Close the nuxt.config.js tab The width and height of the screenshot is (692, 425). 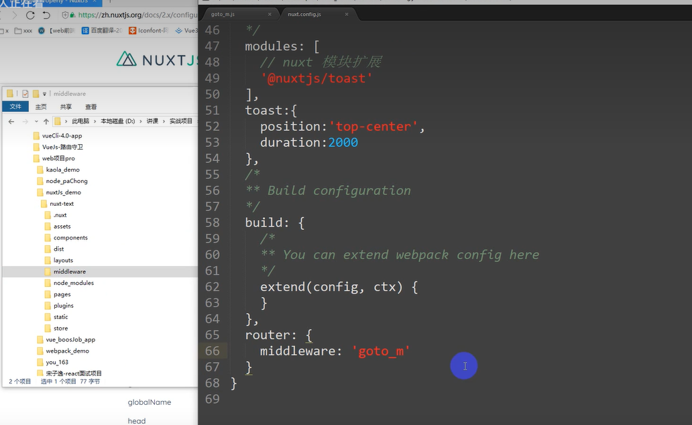[x=345, y=14]
